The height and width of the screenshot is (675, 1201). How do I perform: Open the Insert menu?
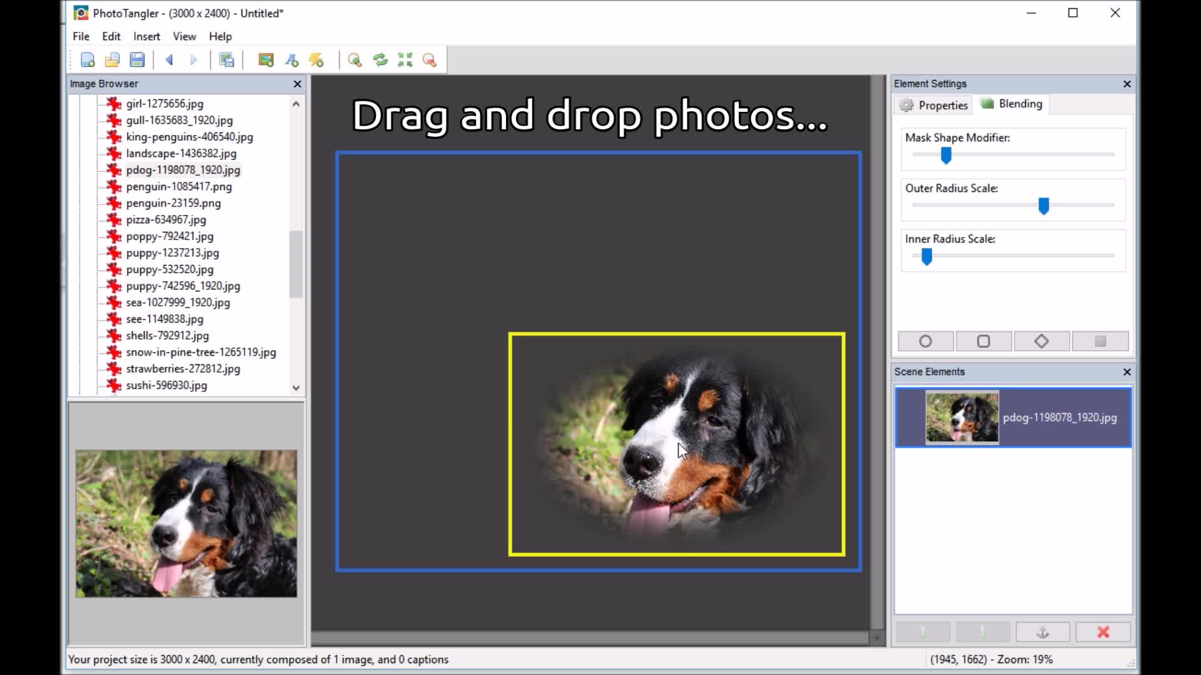146,36
